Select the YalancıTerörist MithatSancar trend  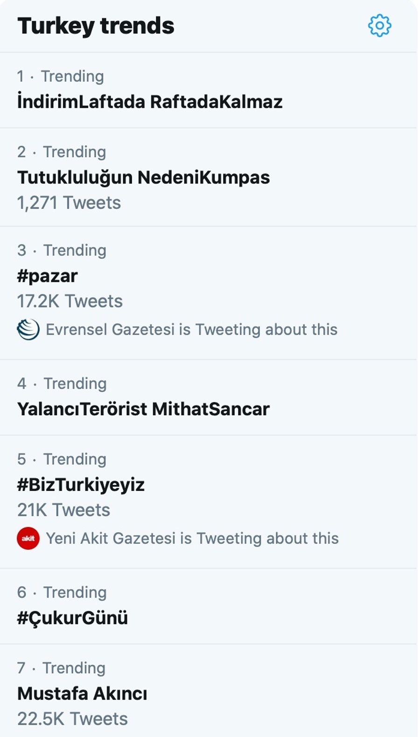(x=143, y=409)
